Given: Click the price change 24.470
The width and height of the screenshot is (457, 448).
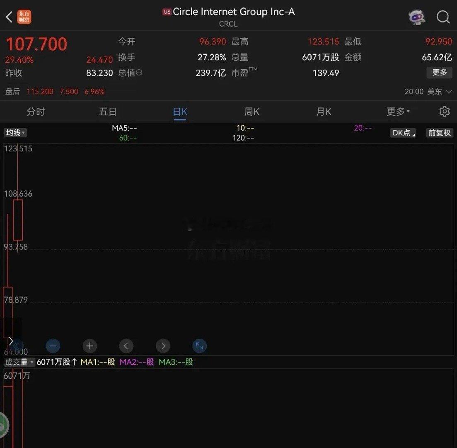Looking at the screenshot, I should click(99, 60).
